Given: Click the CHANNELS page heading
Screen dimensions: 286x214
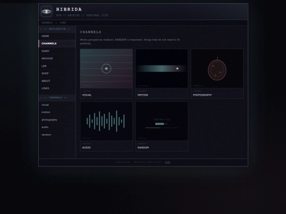Looking at the screenshot, I should (x=91, y=32).
